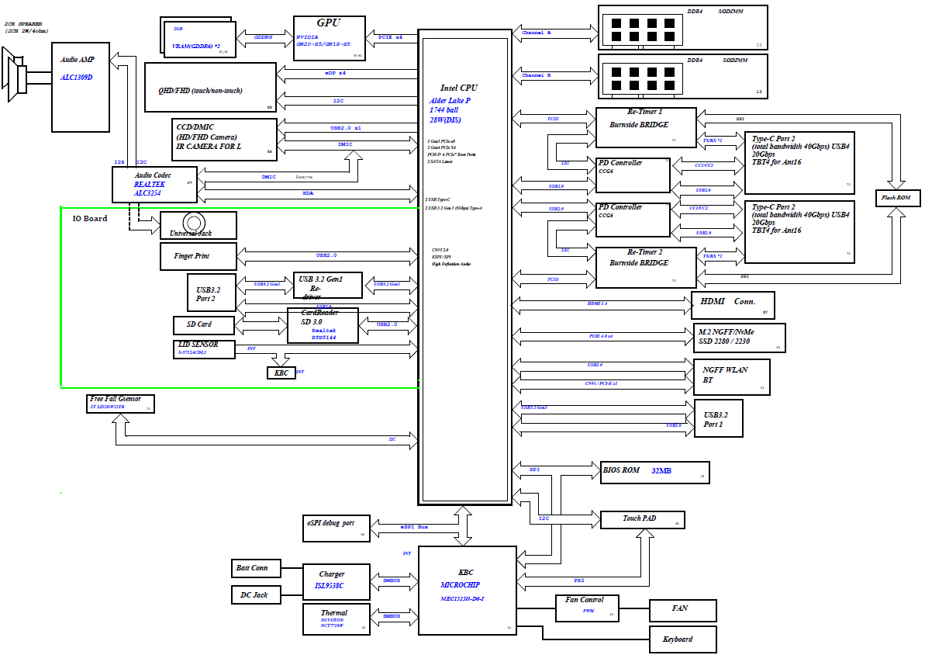The image size is (925, 655).
Task: Select the NGFF WLAN BT block
Action: point(731,376)
